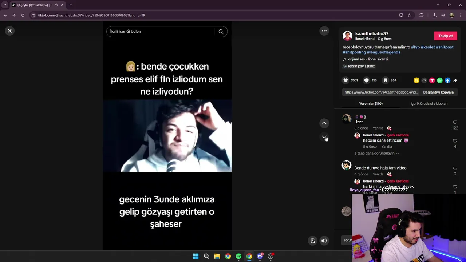
Task: Go to next video with down chevron
Action: point(324,137)
